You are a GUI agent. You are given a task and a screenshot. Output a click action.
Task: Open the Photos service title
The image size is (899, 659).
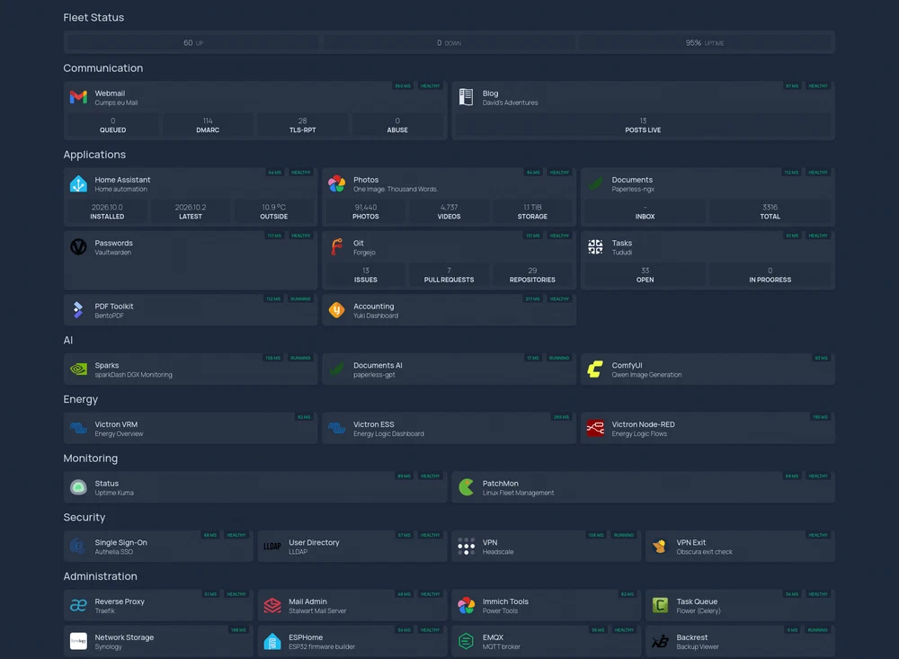[366, 180]
